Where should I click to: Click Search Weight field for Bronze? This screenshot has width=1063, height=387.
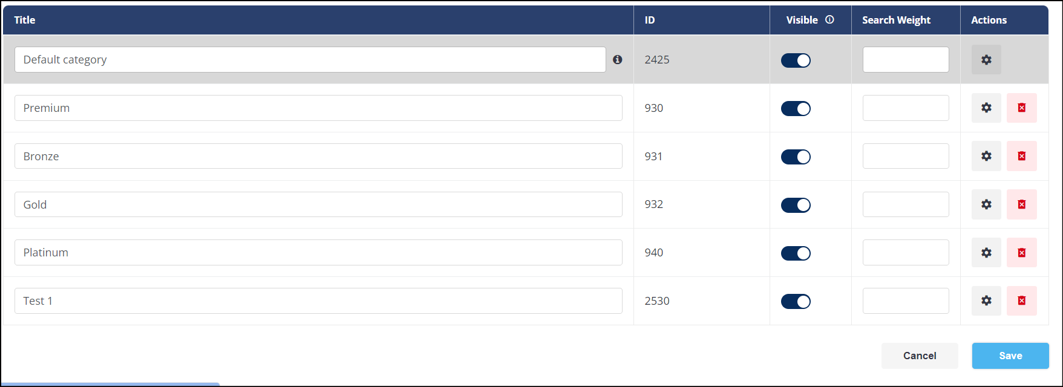[906, 156]
